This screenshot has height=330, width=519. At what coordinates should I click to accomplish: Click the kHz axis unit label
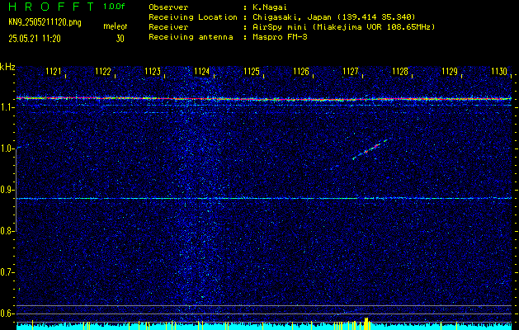tap(7, 67)
